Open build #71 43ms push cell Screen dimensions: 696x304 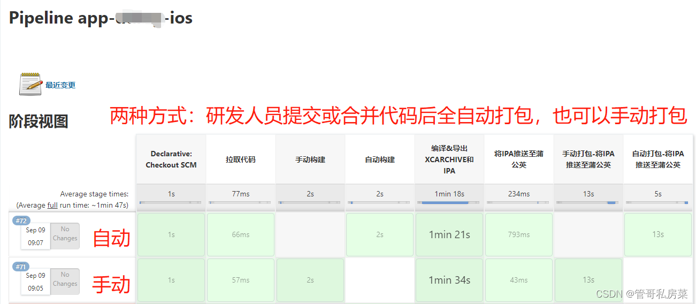519,280
